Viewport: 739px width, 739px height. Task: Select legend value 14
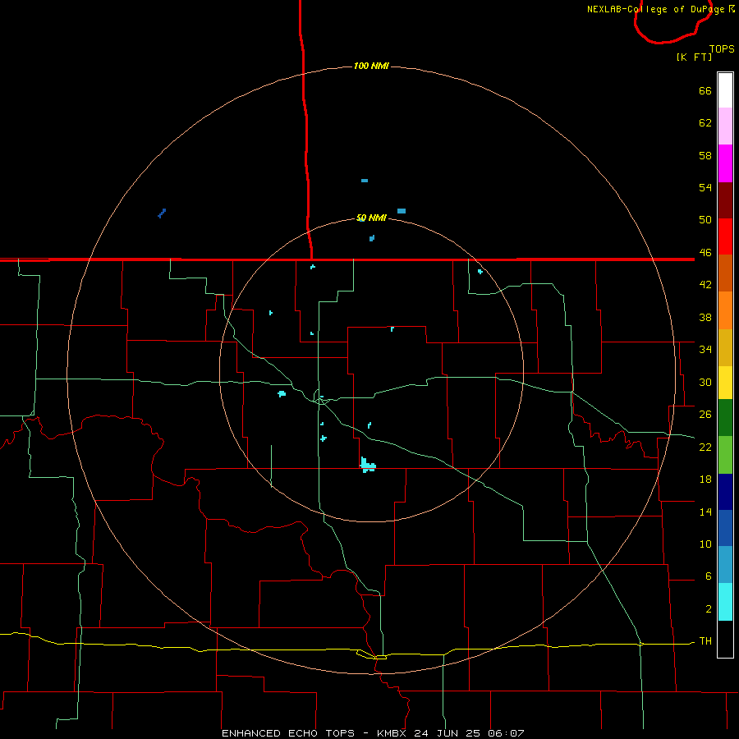[705, 512]
